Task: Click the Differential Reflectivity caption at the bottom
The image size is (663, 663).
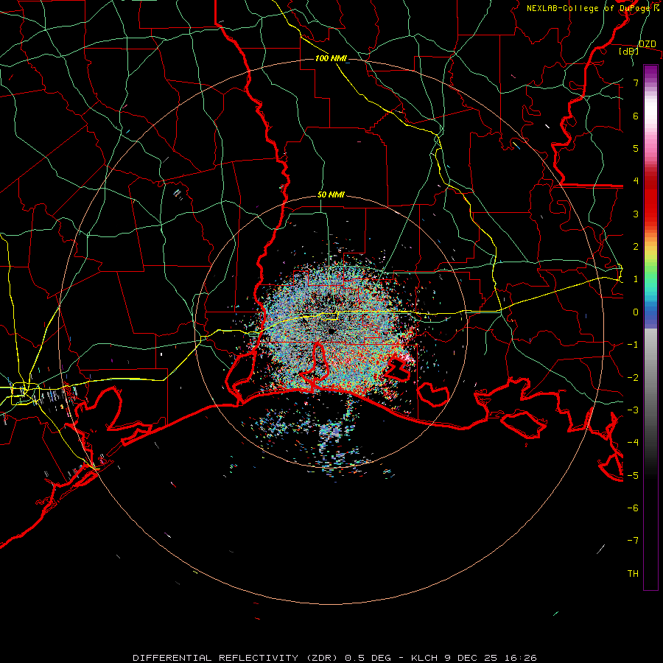Action: [x=334, y=658]
